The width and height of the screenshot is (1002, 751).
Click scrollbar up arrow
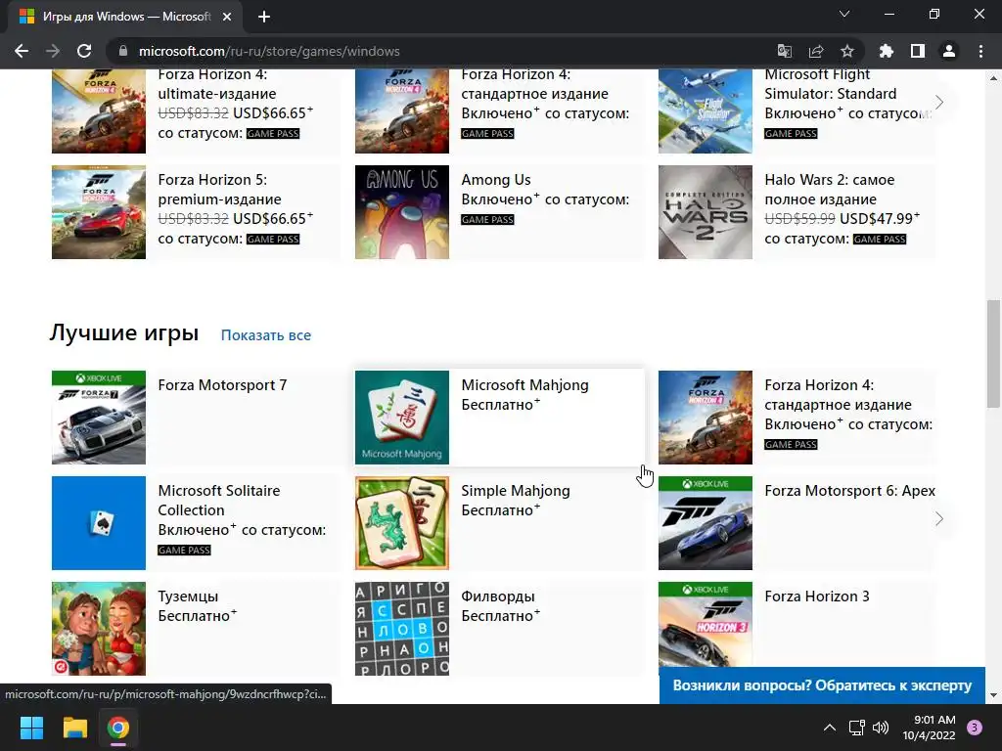tap(993, 78)
